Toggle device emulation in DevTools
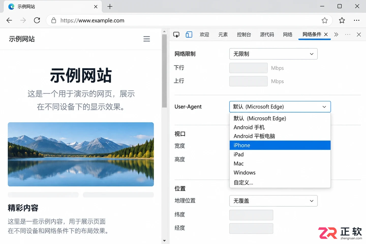 189,35
